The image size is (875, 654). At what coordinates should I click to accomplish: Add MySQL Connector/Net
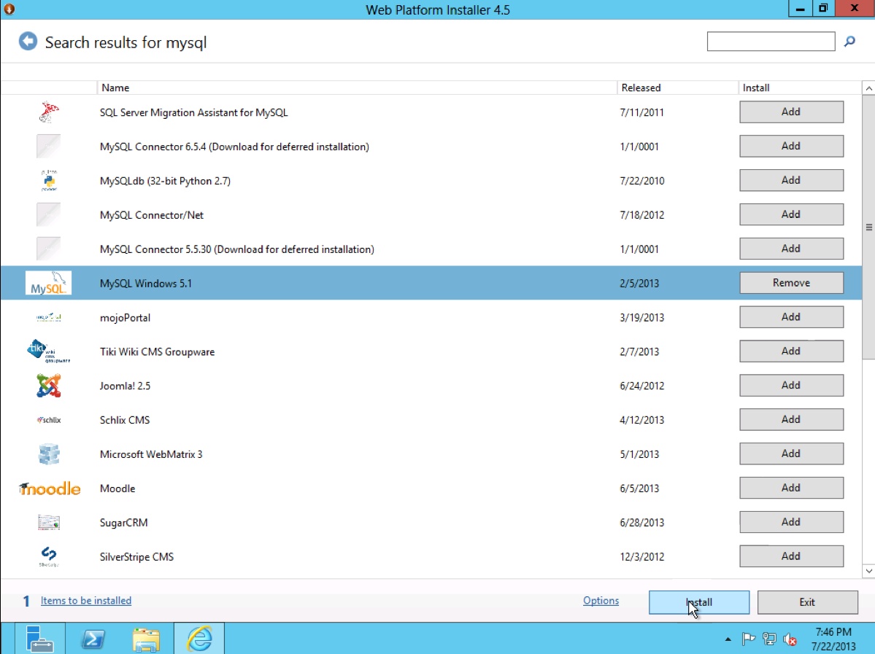[791, 214]
